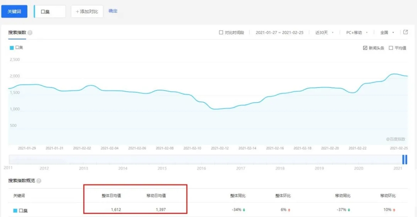Click the 口臭 keyword input field

pyautogui.click(x=50, y=12)
